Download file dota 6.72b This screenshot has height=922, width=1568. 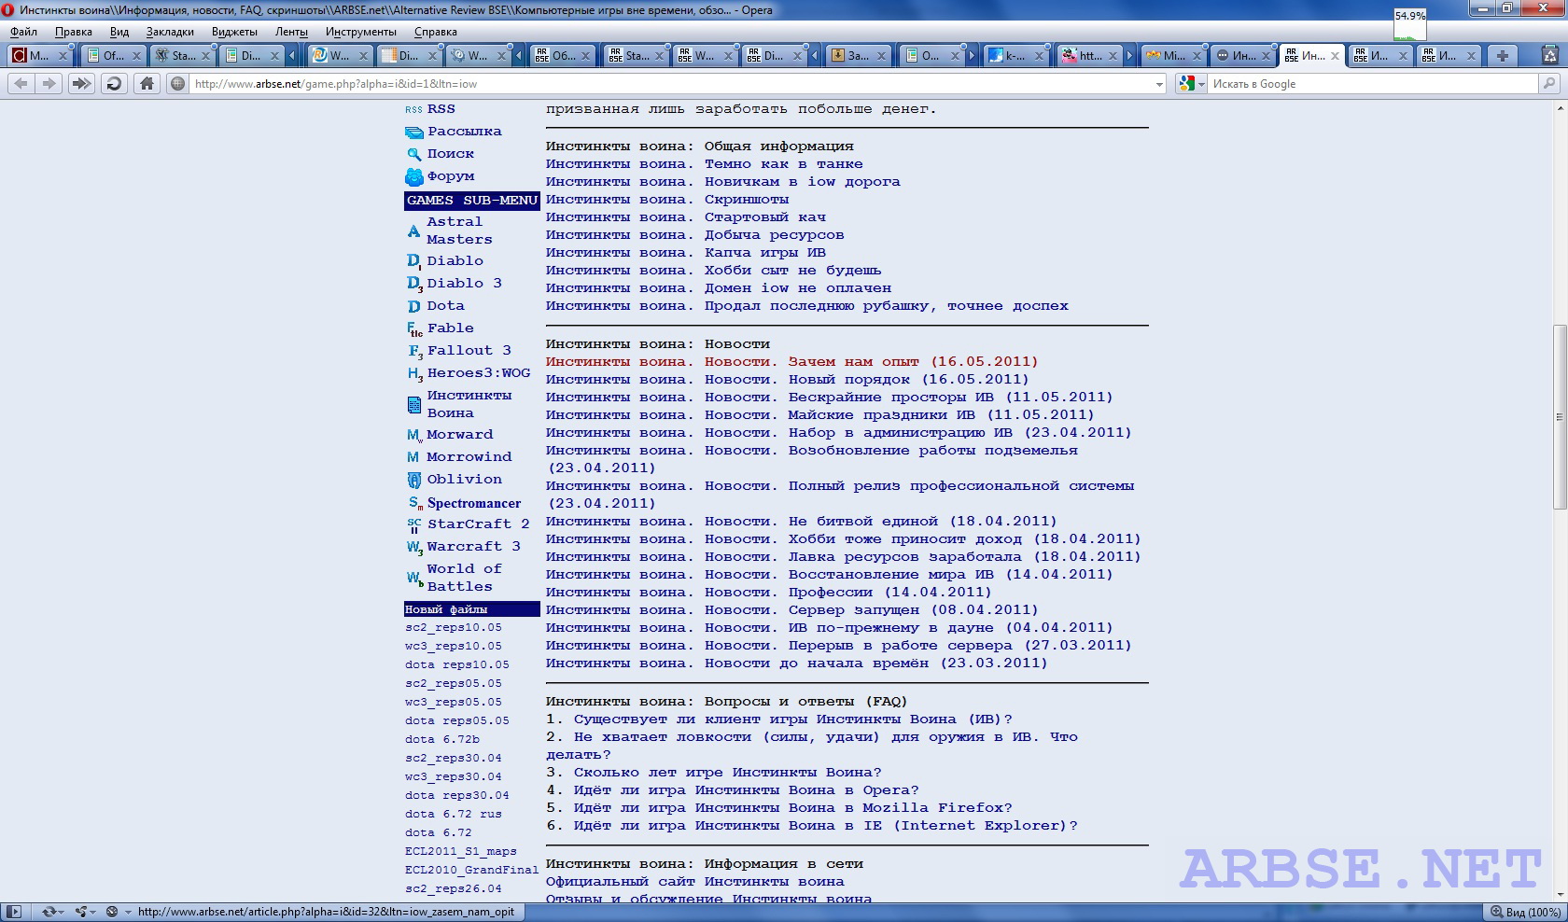[x=442, y=740]
